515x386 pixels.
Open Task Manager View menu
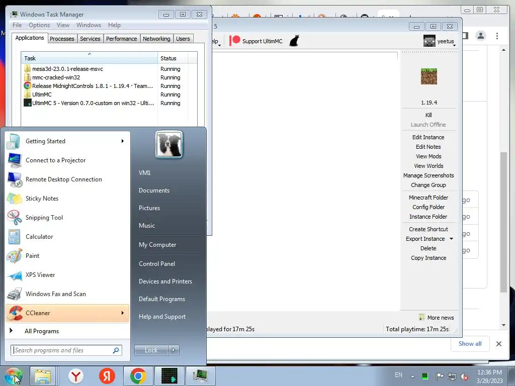tap(63, 25)
